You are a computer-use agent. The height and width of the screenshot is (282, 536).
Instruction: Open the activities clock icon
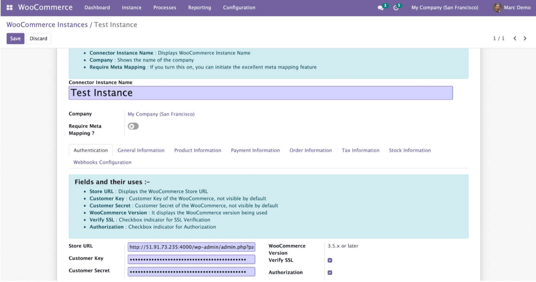(x=396, y=8)
